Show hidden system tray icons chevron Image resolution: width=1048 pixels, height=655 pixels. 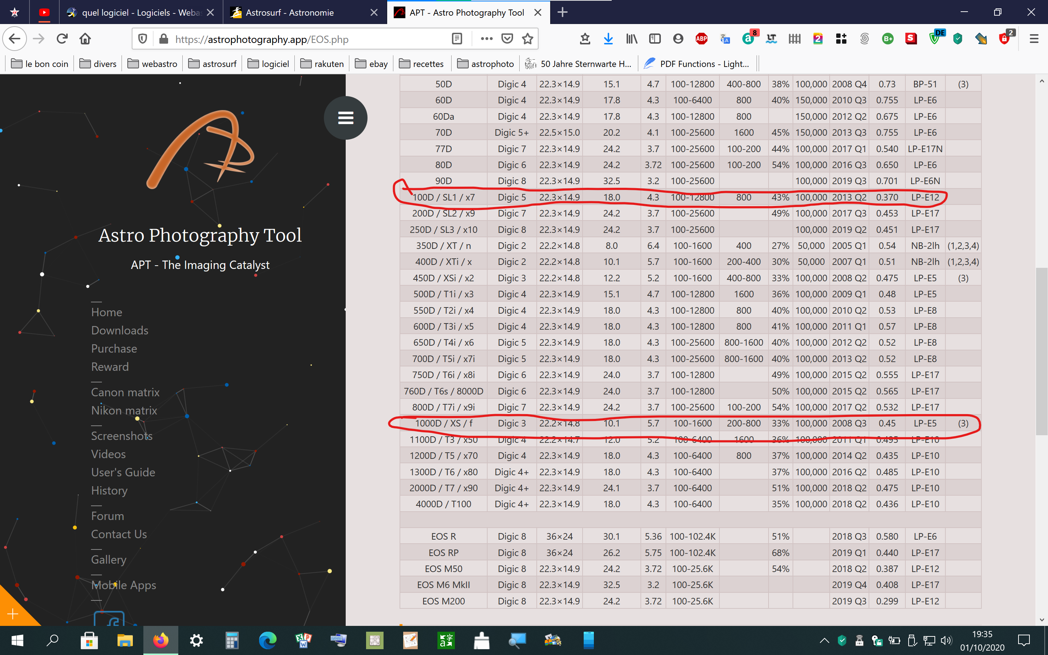click(824, 640)
